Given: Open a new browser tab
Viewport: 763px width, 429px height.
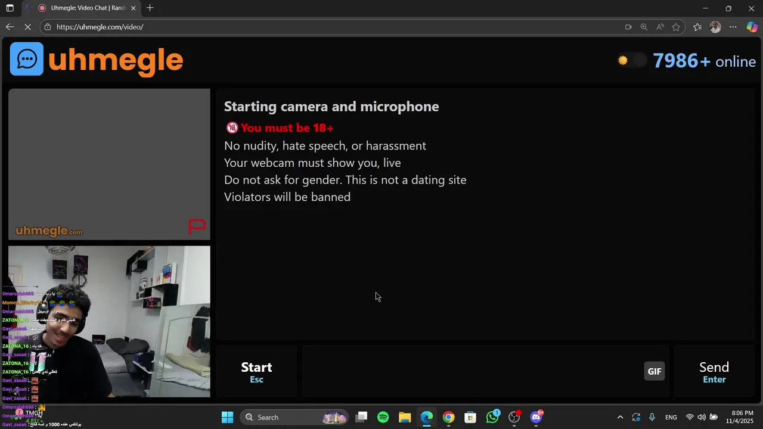Looking at the screenshot, I should 150,8.
